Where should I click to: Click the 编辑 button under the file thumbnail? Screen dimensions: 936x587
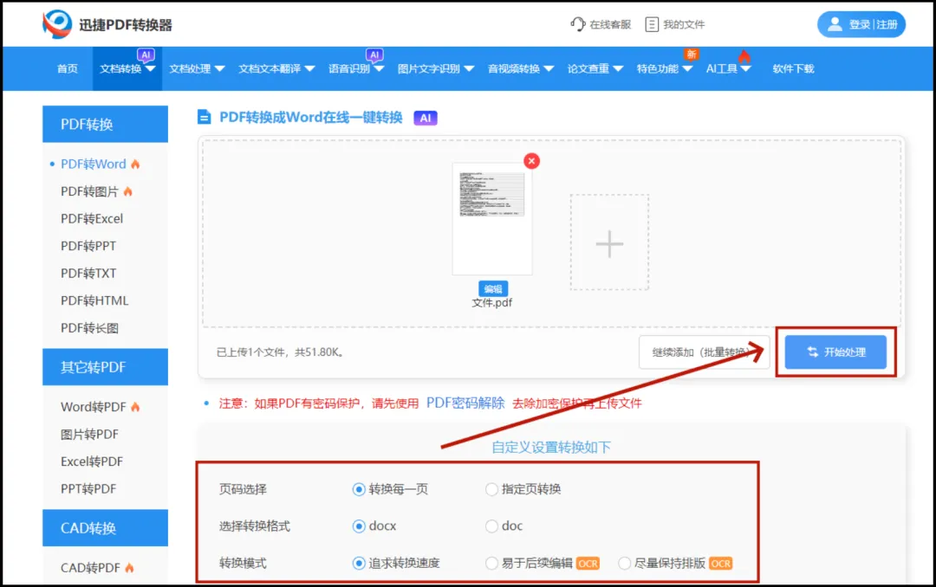492,288
